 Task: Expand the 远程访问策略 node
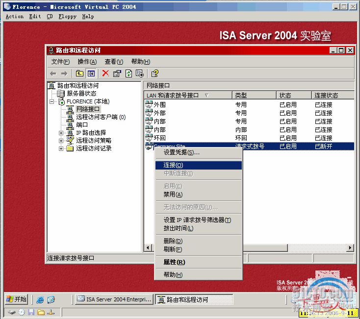pyautogui.click(x=61, y=141)
